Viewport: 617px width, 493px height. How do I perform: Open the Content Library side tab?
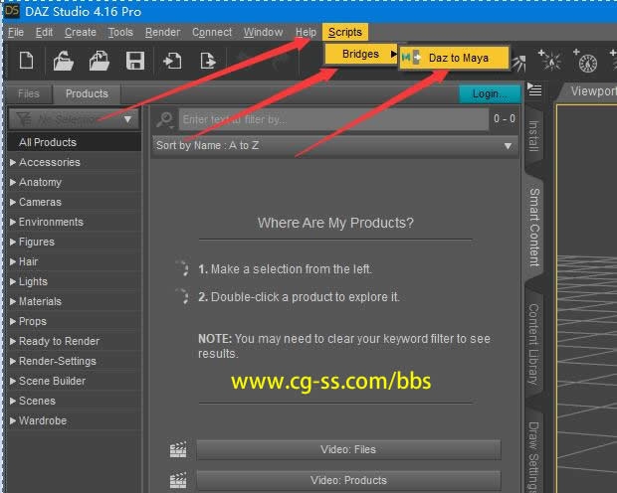[x=531, y=344]
